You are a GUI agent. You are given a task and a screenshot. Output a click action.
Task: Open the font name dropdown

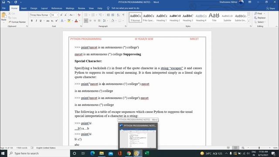point(49,15)
